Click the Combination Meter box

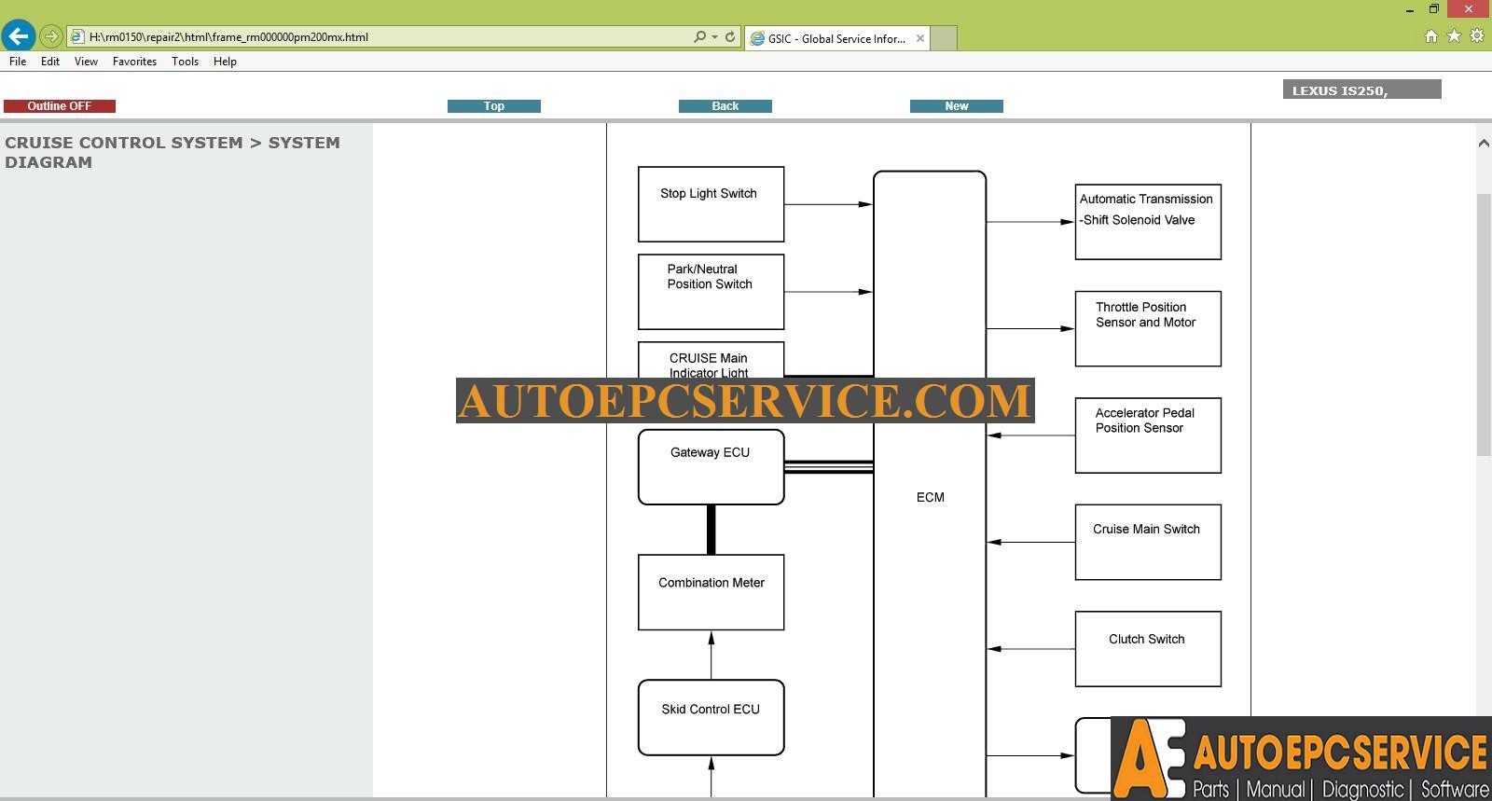coord(711,592)
